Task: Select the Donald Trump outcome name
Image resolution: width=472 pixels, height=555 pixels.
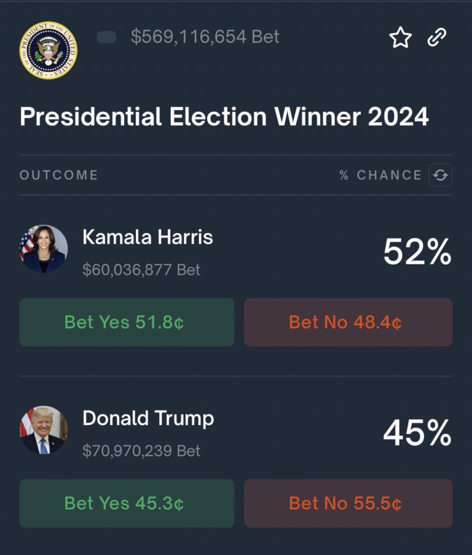Action: coord(148,418)
